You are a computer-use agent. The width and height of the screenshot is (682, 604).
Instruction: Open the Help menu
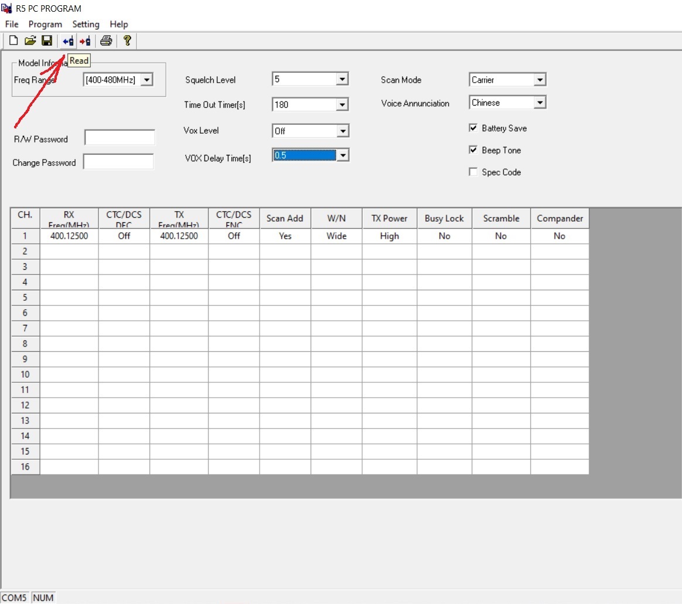[x=119, y=24]
